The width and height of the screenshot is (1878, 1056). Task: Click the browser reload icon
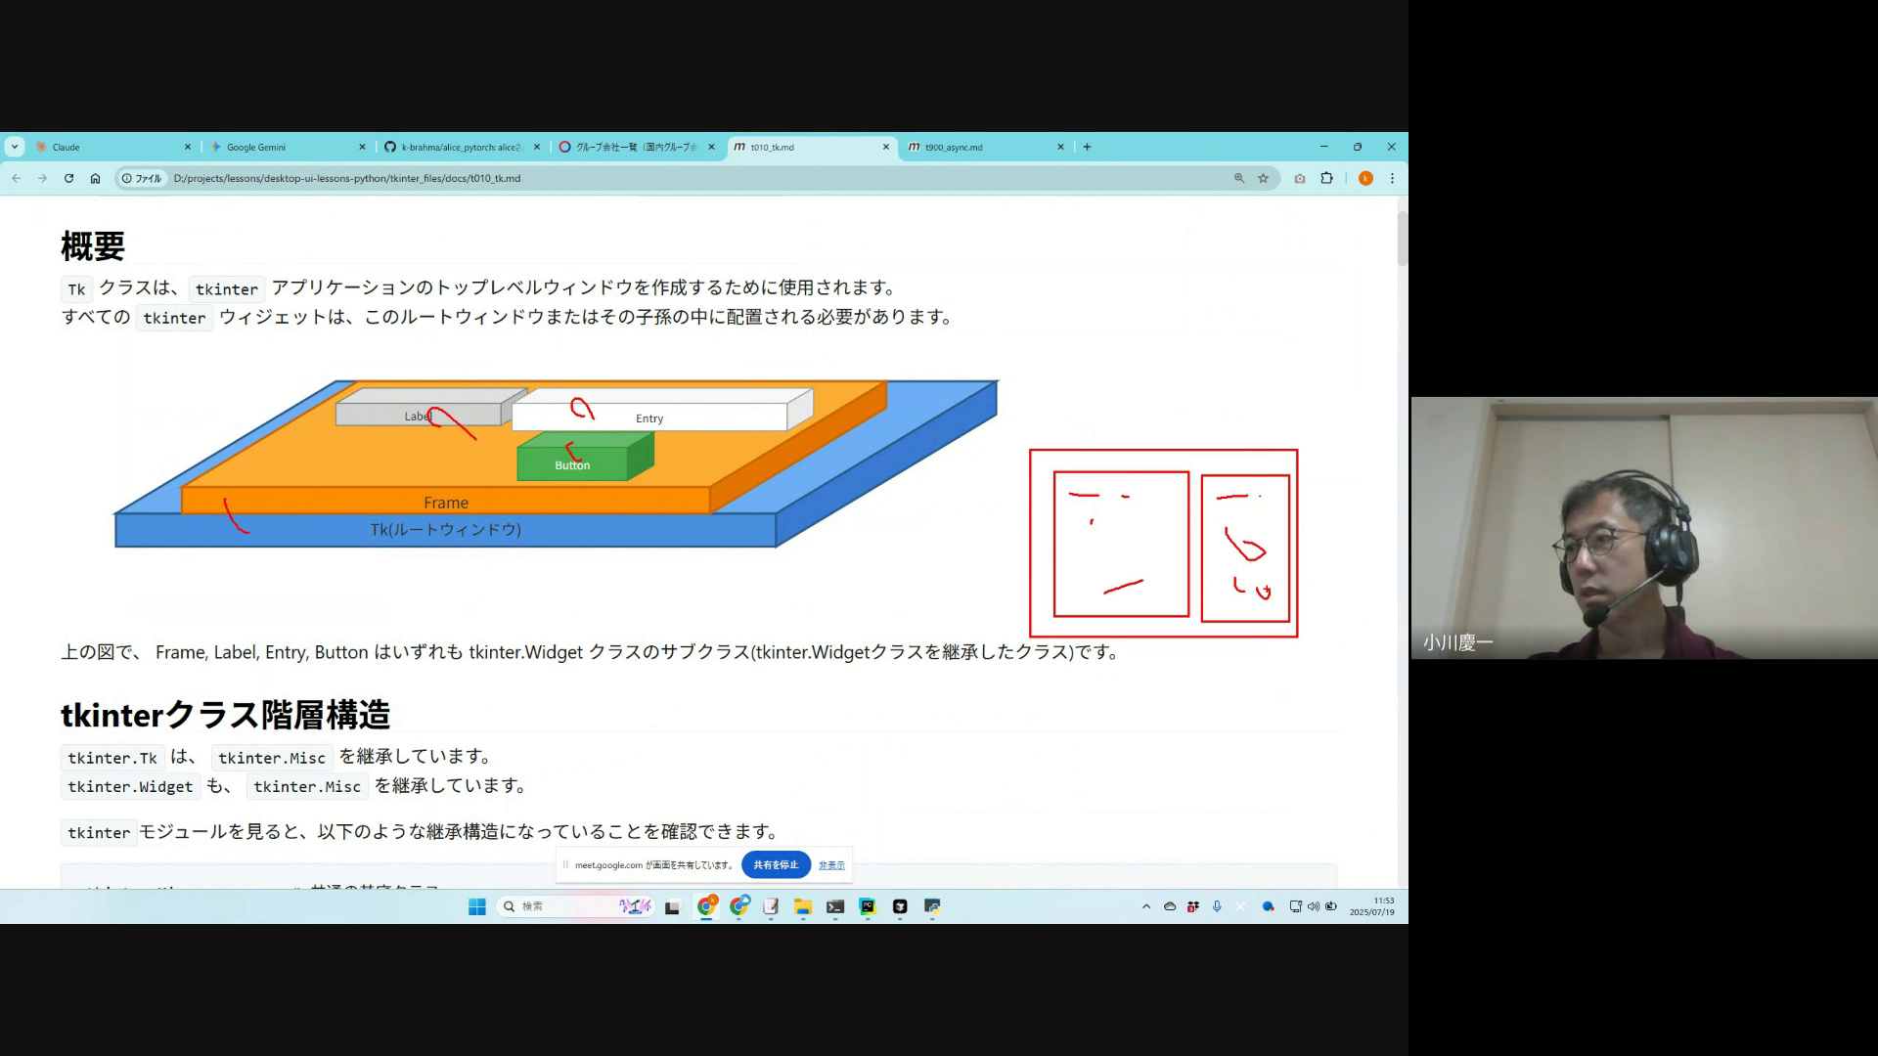click(x=68, y=178)
